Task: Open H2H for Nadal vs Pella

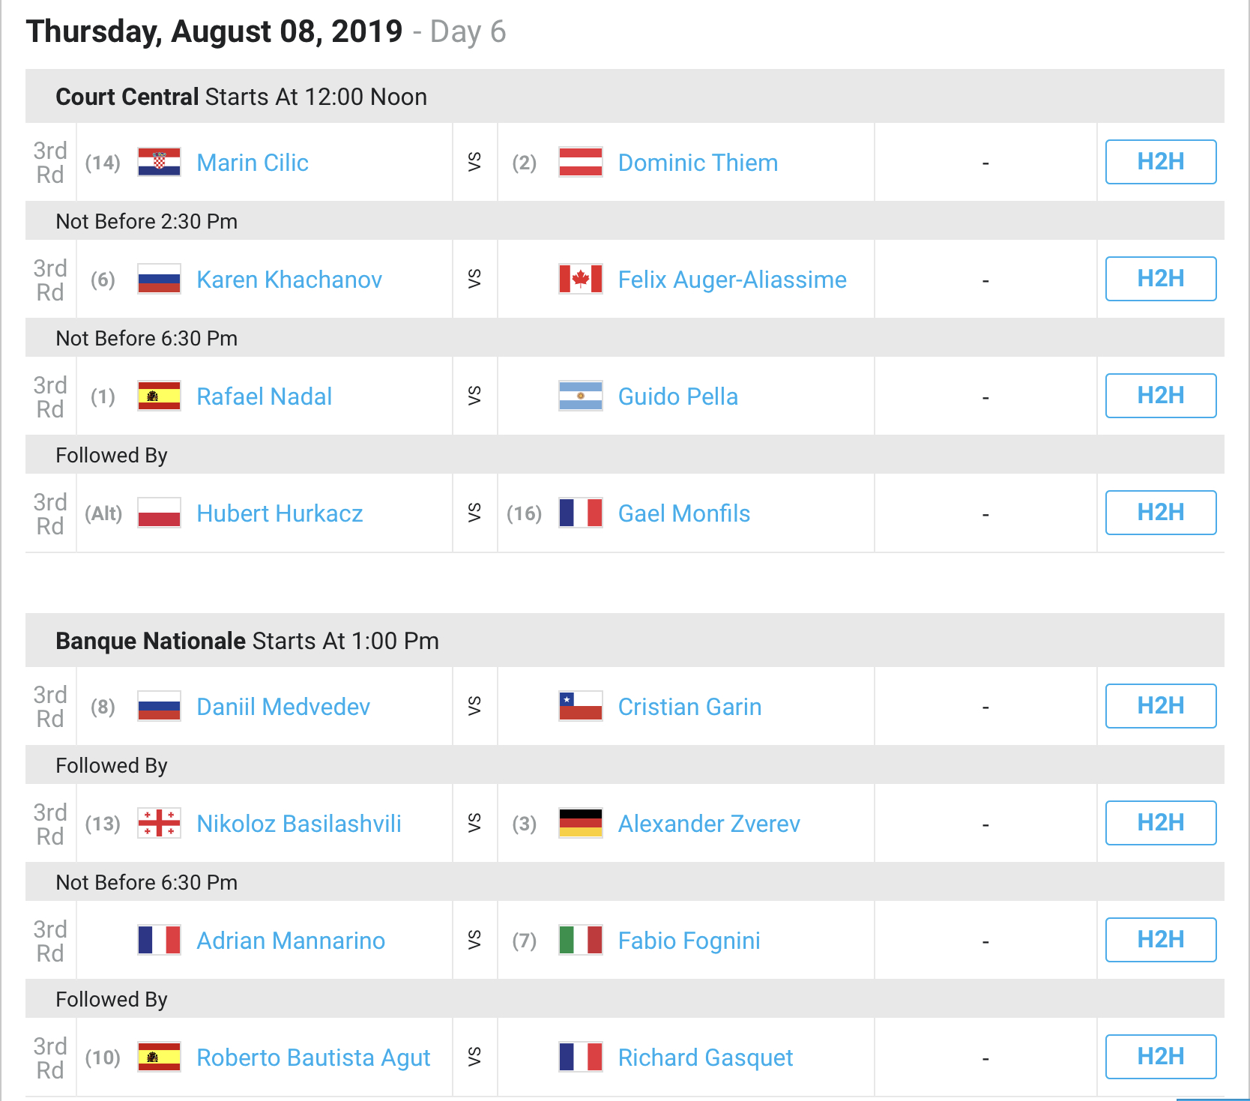Action: click(x=1161, y=396)
